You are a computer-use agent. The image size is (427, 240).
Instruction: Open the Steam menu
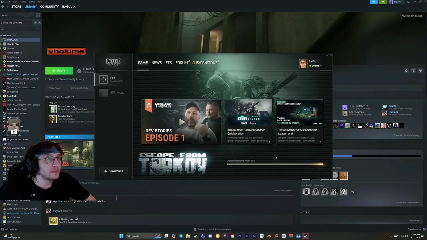point(7,2)
